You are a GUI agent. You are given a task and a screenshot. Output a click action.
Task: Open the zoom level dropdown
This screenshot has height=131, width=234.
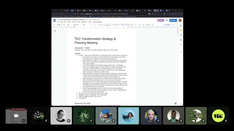(69, 25)
